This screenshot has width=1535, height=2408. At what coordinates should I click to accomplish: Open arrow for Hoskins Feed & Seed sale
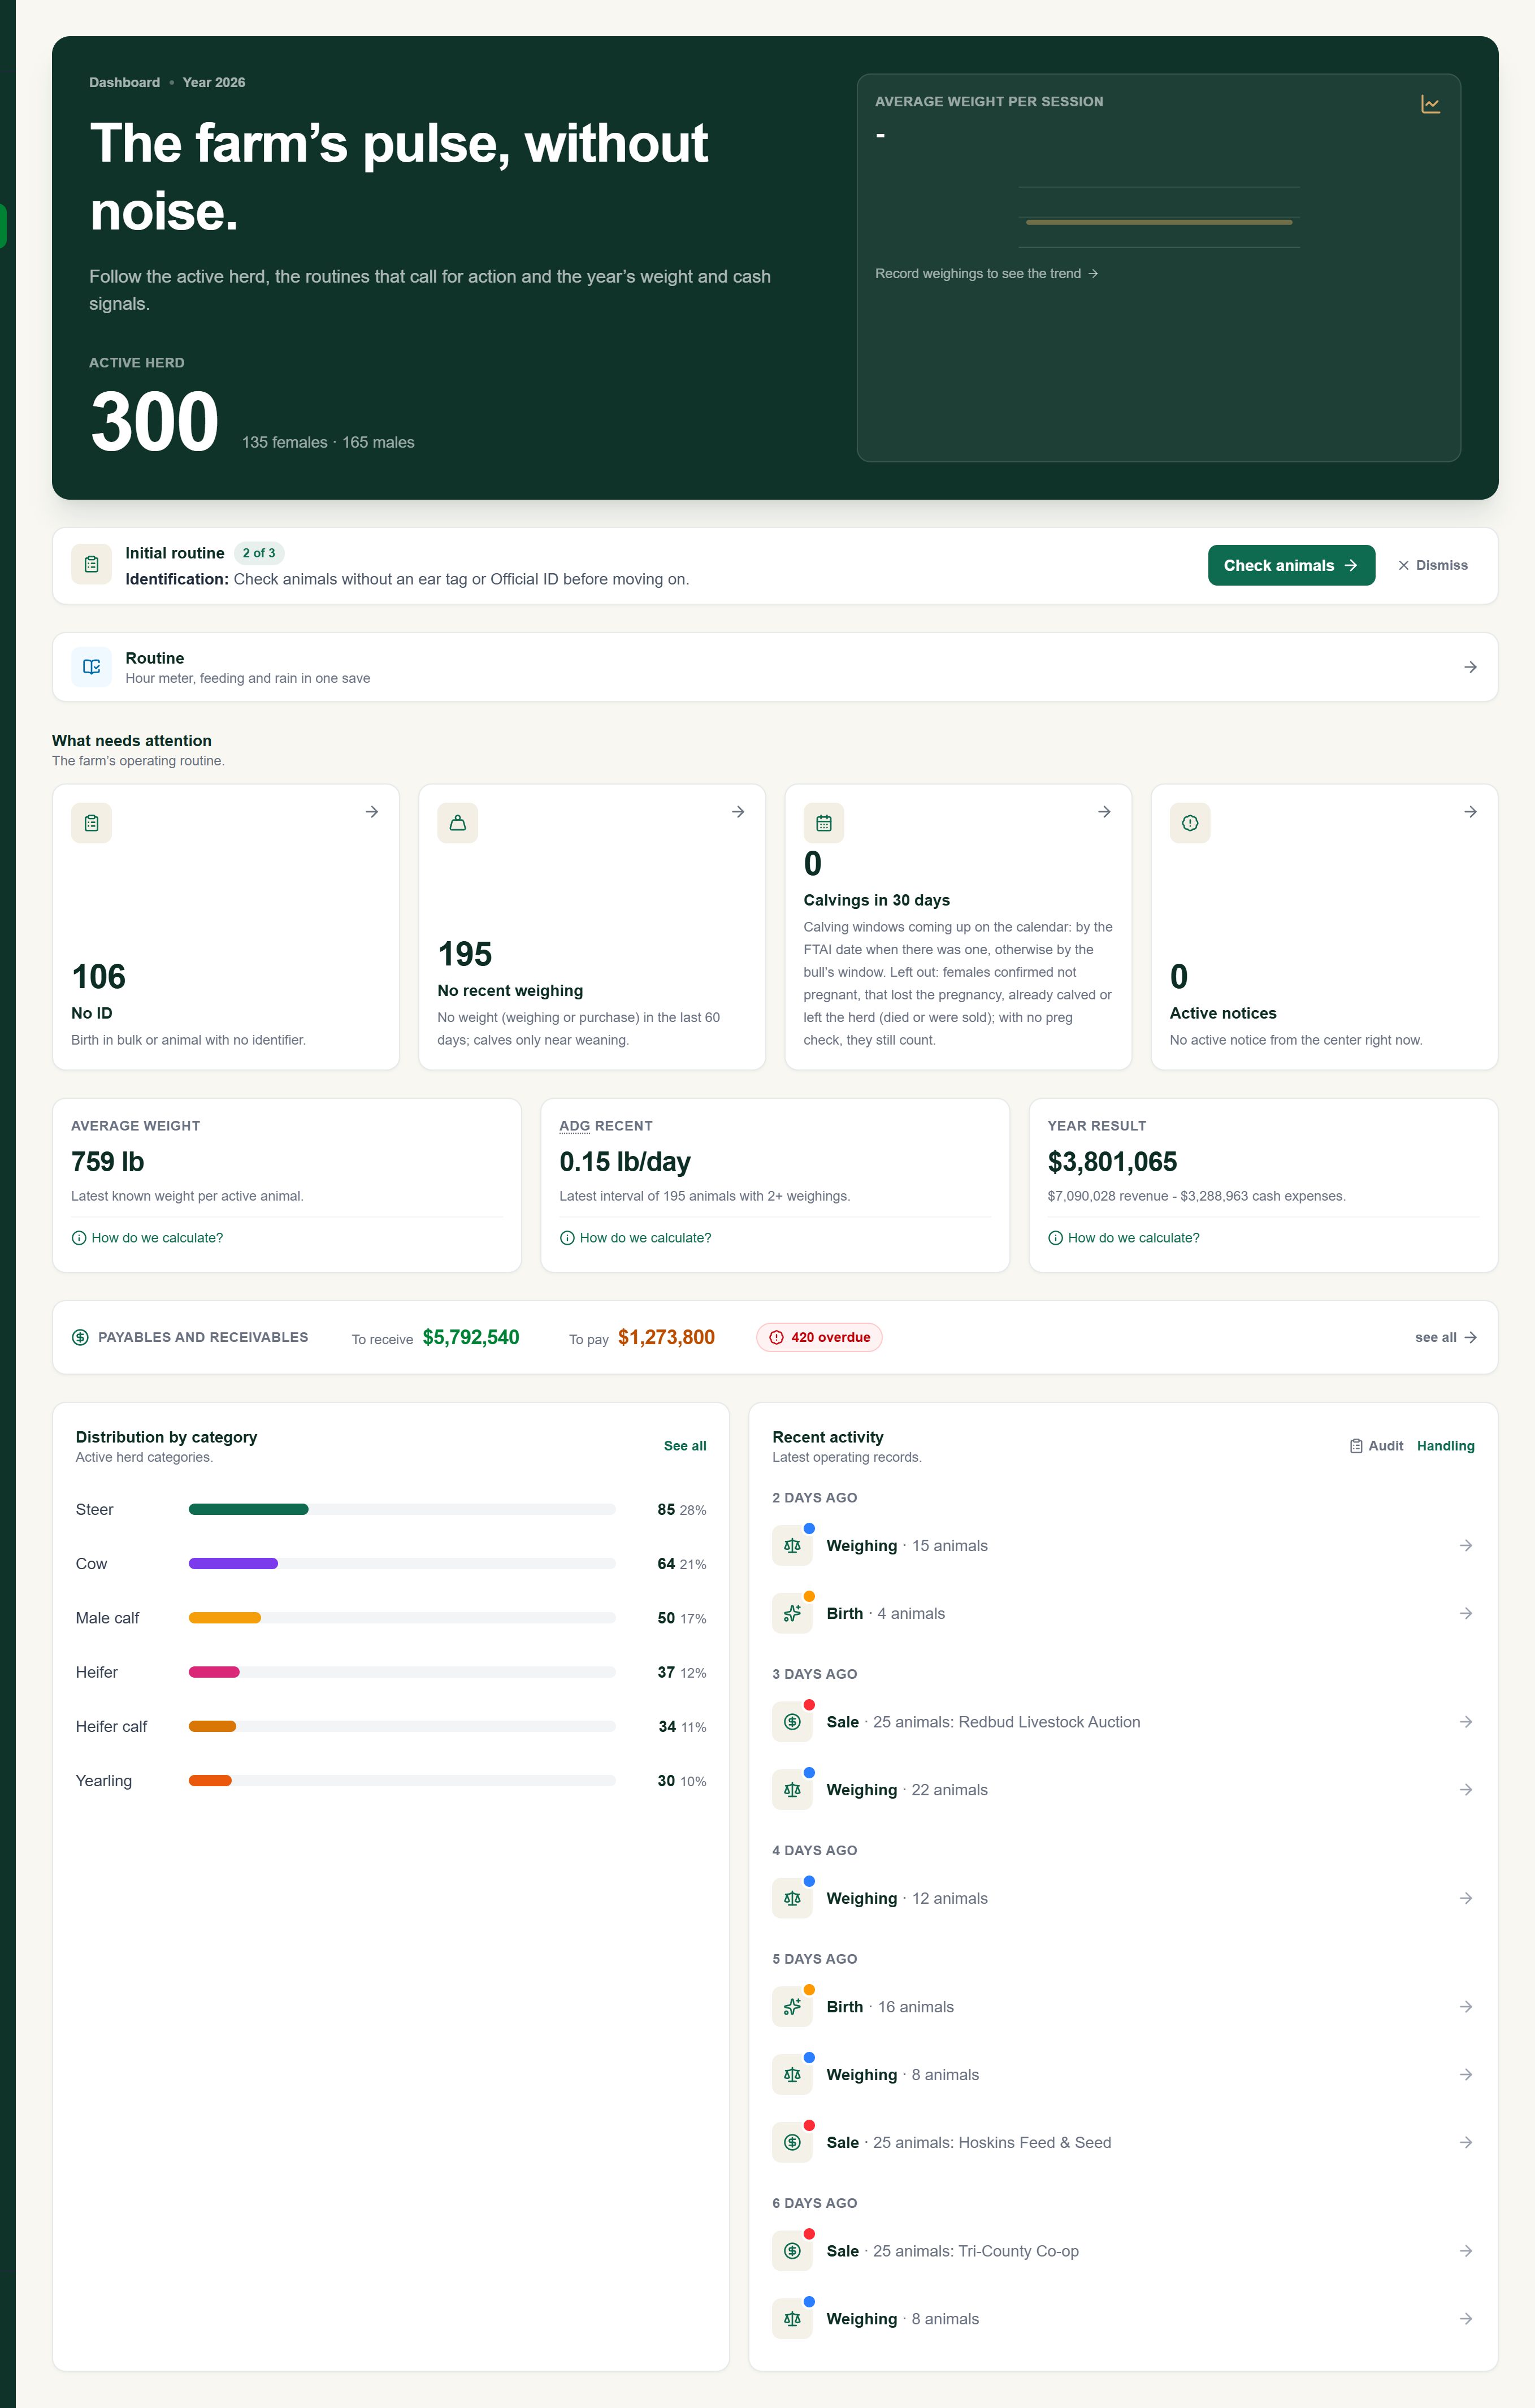(x=1465, y=2142)
